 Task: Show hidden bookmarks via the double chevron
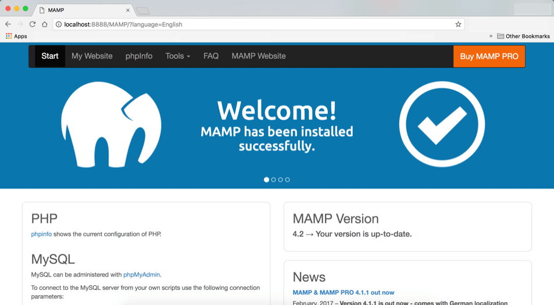[x=491, y=36]
